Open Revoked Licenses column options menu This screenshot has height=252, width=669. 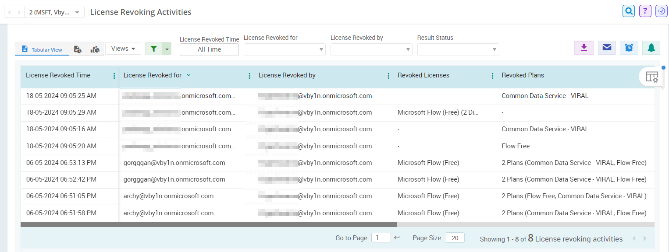coord(492,76)
